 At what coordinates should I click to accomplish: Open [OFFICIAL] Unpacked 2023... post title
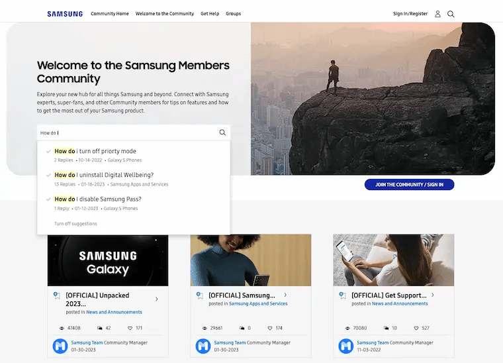pos(97,299)
